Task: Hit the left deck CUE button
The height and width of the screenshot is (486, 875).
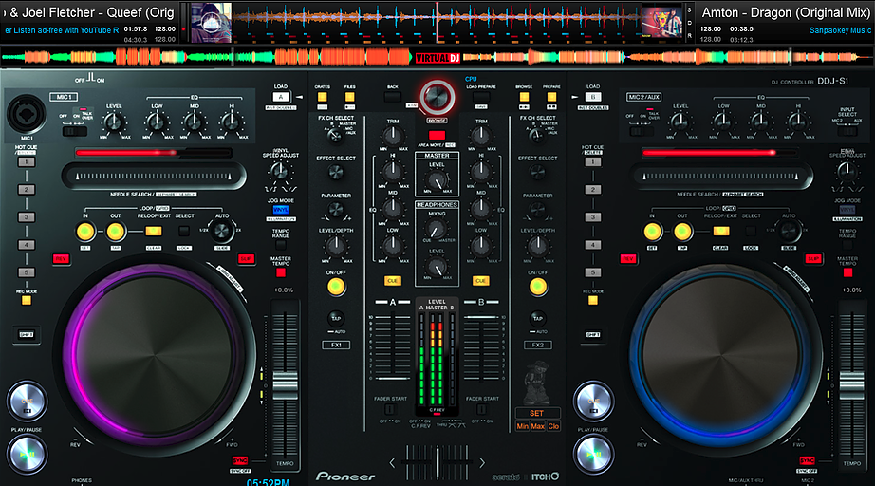Action: point(27,402)
